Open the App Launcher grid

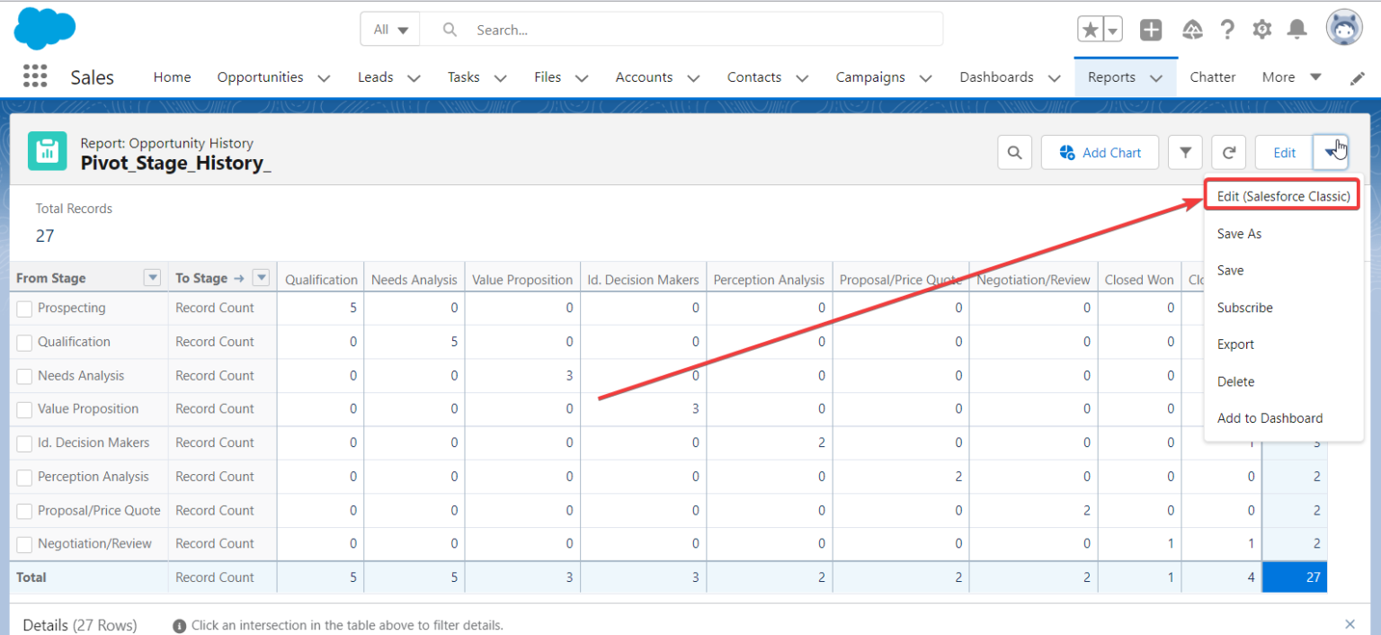pos(35,76)
